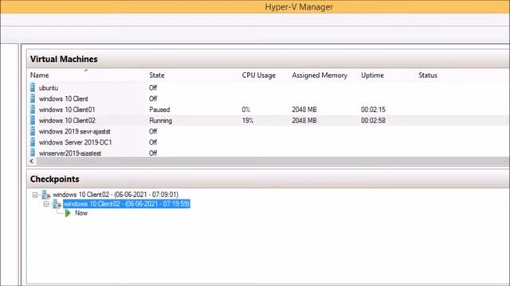This screenshot has width=510, height=286.
Task: Click the left arrow of horizontal scrollbar
Action: coord(32,161)
